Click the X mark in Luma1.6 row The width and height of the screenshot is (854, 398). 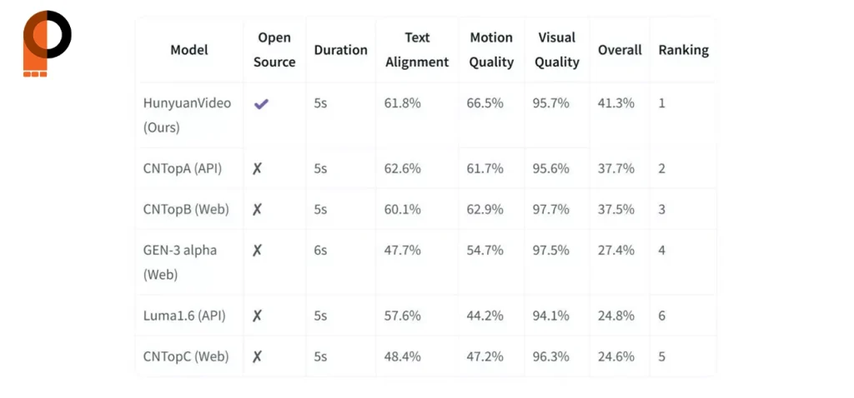pos(257,316)
